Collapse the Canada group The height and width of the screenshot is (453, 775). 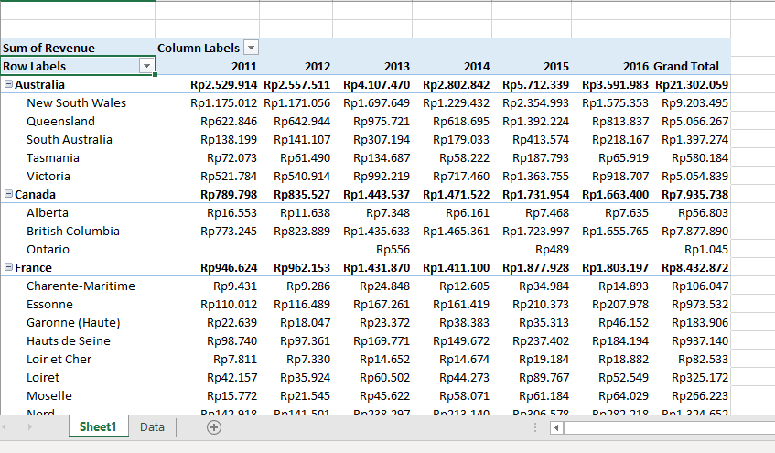coord(8,194)
